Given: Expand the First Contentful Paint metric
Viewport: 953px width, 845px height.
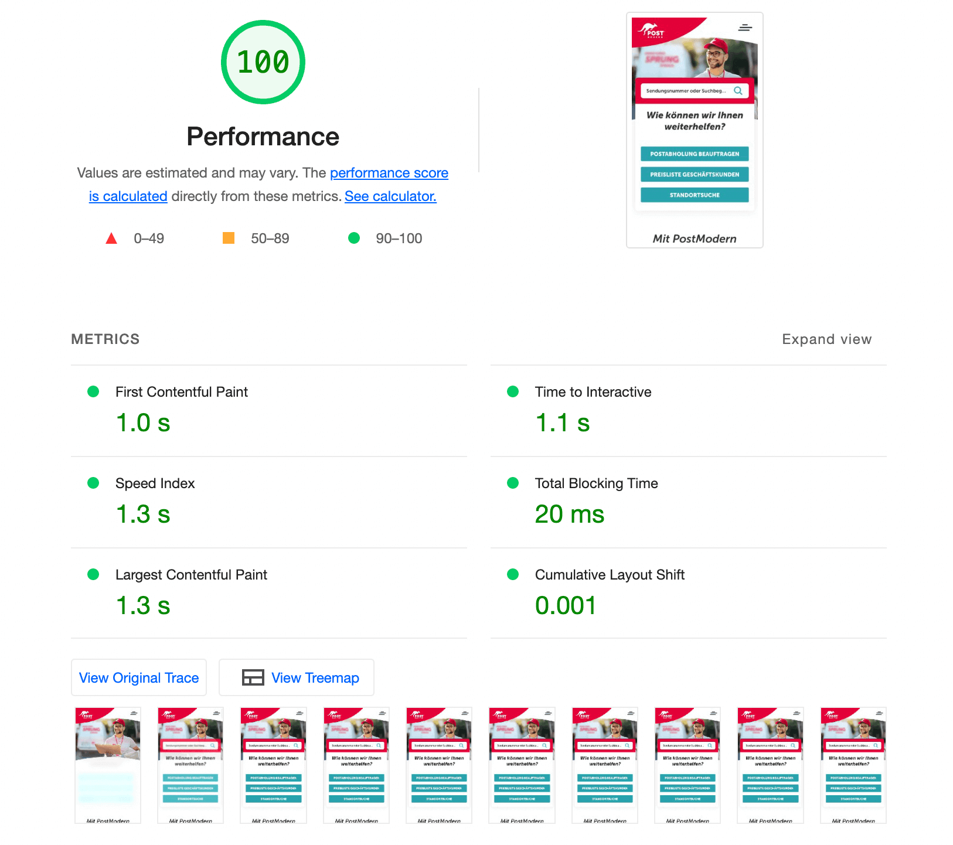Looking at the screenshot, I should (x=182, y=392).
